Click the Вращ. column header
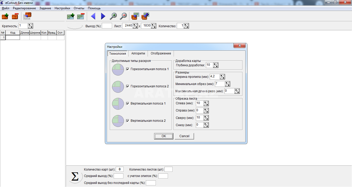 point(52,33)
